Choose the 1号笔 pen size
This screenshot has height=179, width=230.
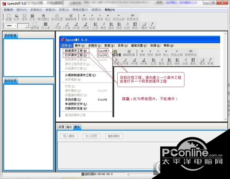pyautogui.click(x=57, y=26)
